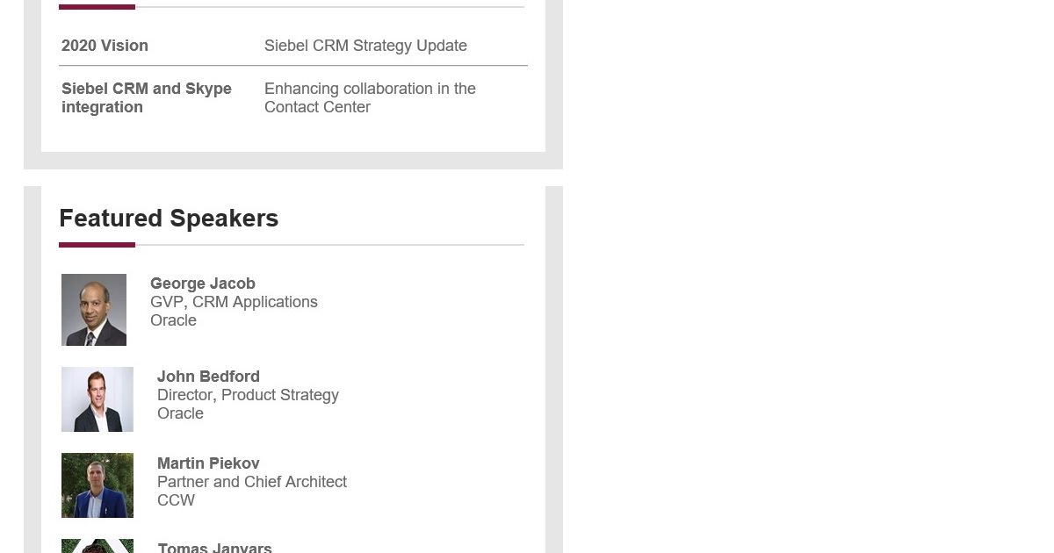Image resolution: width=1054 pixels, height=553 pixels.
Task: Click GVP, CRM Applications job title
Action: [234, 302]
